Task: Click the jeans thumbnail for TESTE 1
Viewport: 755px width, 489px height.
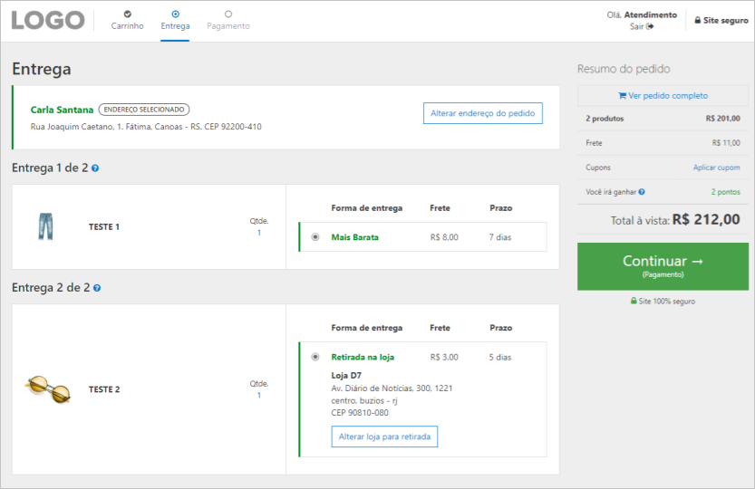Action: pyautogui.click(x=45, y=226)
